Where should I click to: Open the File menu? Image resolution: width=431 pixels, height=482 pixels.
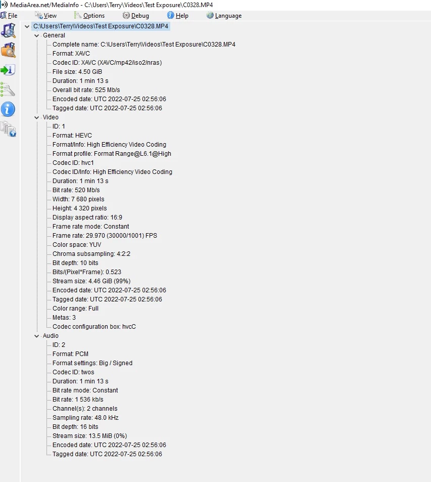point(9,16)
